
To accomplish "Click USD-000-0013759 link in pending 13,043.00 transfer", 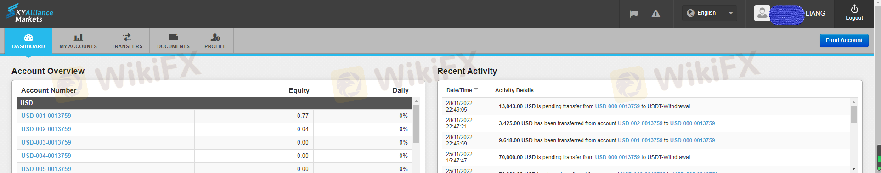I will (617, 106).
